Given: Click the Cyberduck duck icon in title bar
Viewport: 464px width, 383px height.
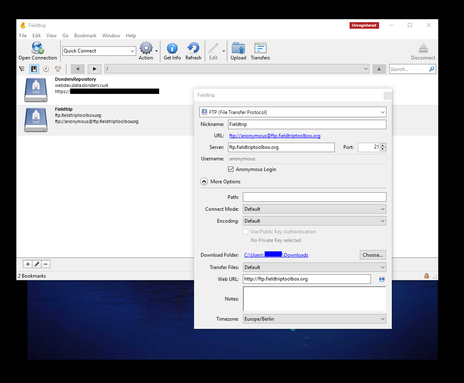Looking at the screenshot, I should (x=23, y=25).
